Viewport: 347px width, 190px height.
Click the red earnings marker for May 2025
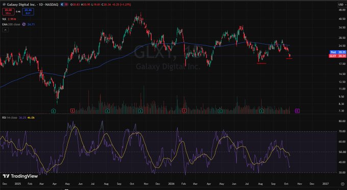coord(72,111)
